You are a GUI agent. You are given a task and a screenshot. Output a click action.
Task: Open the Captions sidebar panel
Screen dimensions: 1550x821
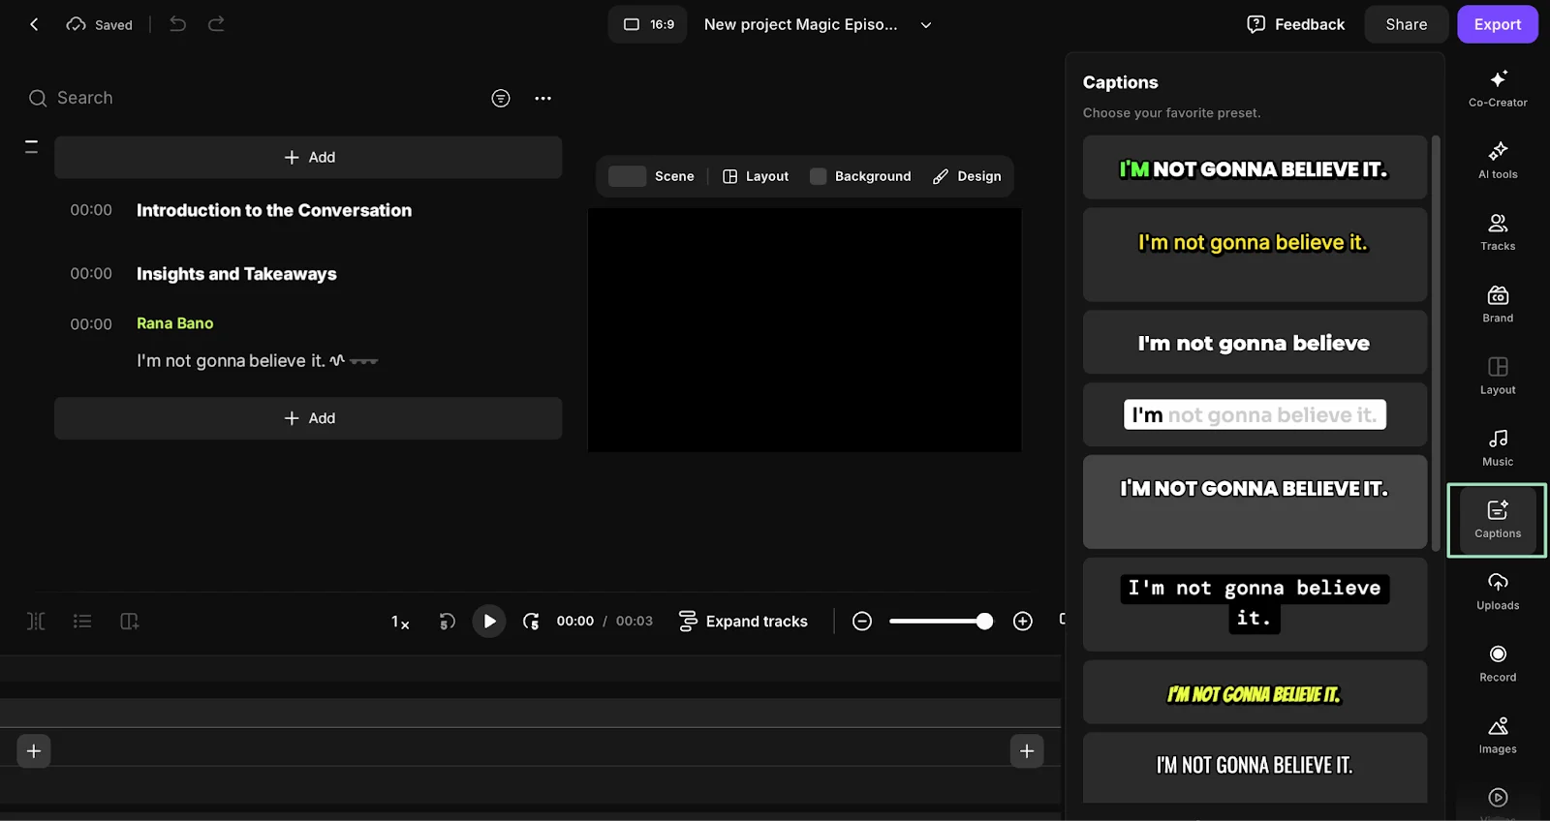point(1498,520)
